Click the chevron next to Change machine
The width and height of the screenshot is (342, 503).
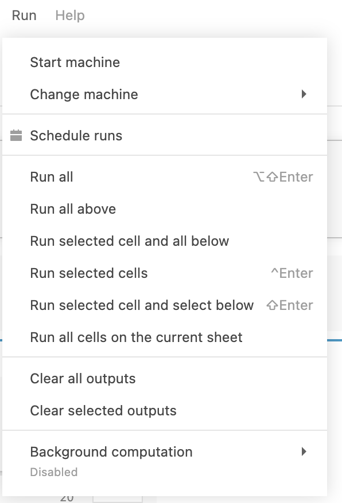click(x=304, y=95)
